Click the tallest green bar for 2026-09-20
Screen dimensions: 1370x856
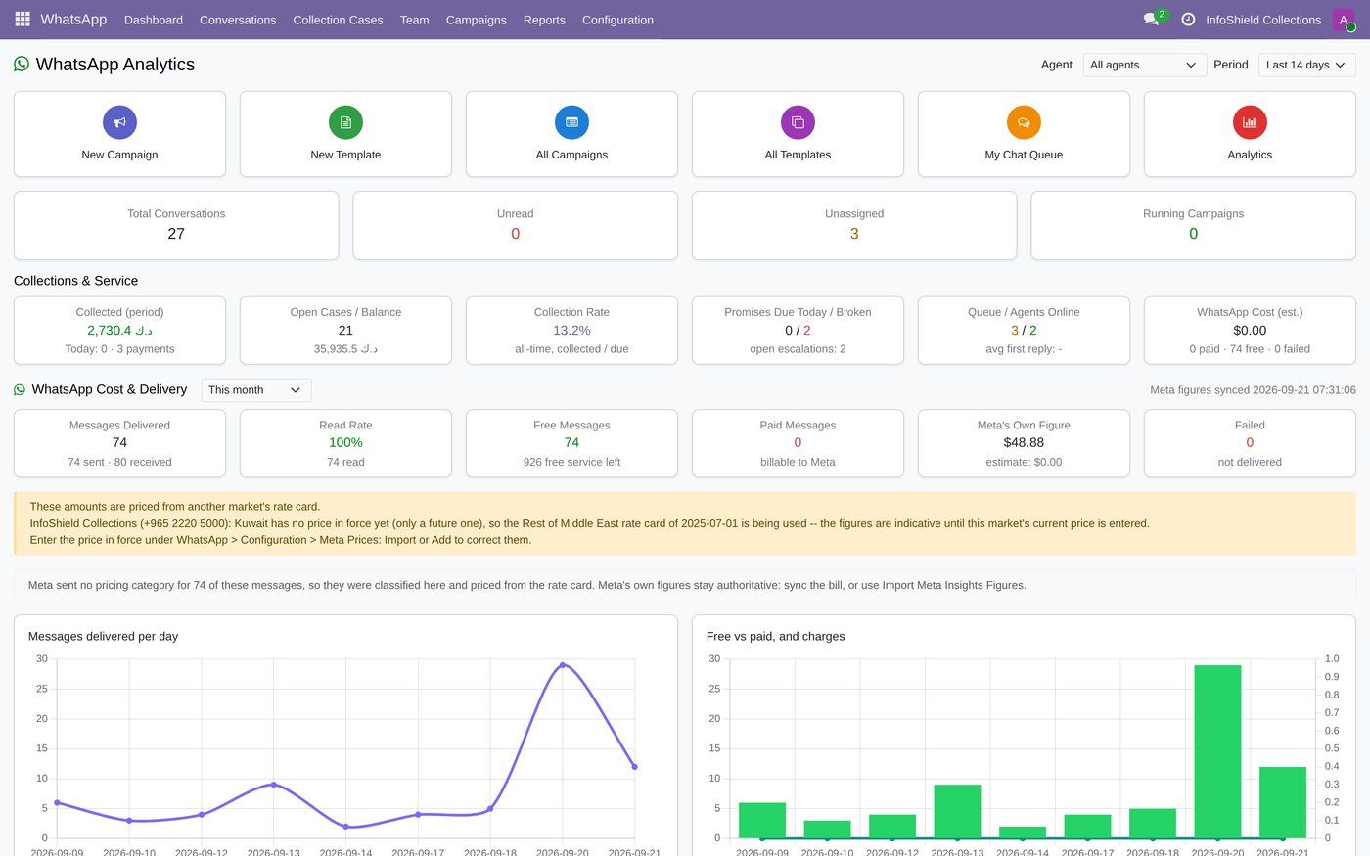tap(1217, 751)
